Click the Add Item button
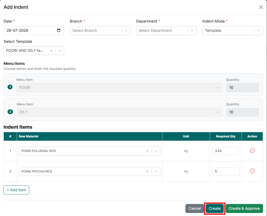This screenshot has height=216, width=267. [x=16, y=190]
